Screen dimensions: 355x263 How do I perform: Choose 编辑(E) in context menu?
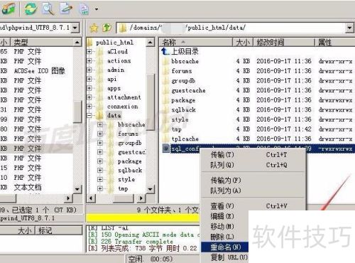pyautogui.click(x=225, y=216)
